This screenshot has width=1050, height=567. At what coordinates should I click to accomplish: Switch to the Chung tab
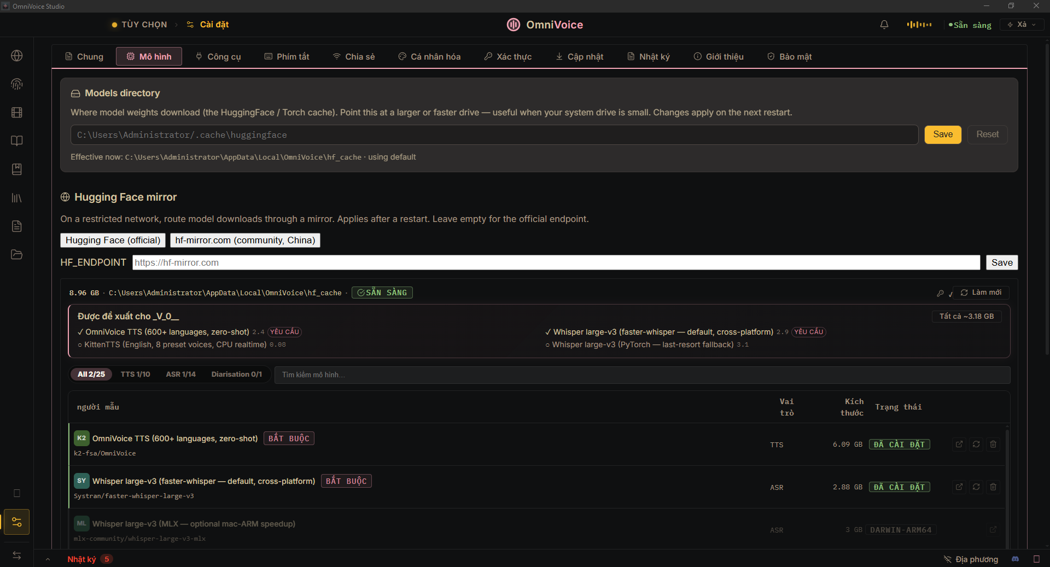tap(84, 57)
